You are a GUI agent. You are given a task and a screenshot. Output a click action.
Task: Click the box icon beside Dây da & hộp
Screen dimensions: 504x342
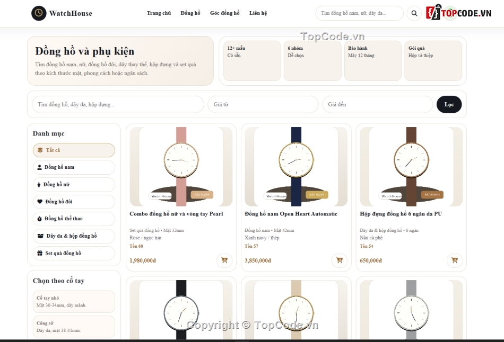(40, 236)
